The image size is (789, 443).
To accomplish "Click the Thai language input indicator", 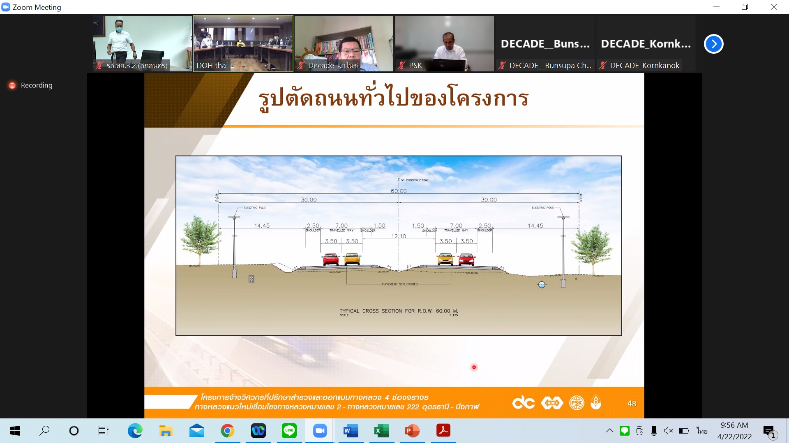I will (x=702, y=431).
